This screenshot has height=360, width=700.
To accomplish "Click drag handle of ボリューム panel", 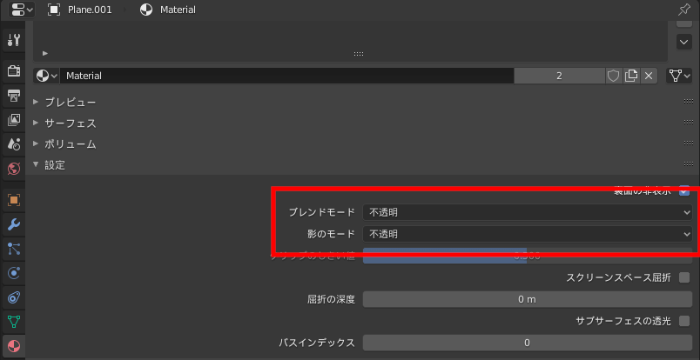I will pos(688,143).
